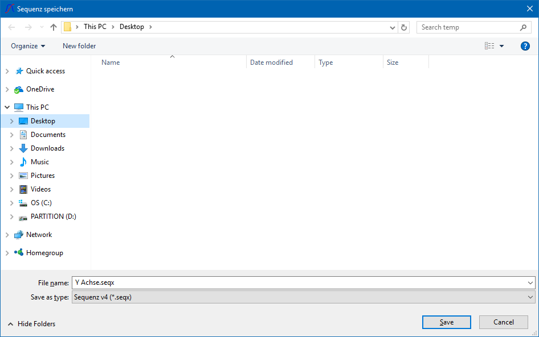Select the Downloads folder icon
The image size is (539, 337).
point(23,148)
